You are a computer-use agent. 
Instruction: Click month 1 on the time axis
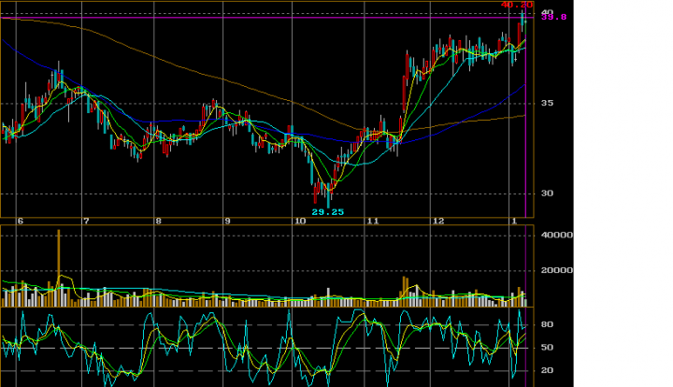[x=514, y=221]
